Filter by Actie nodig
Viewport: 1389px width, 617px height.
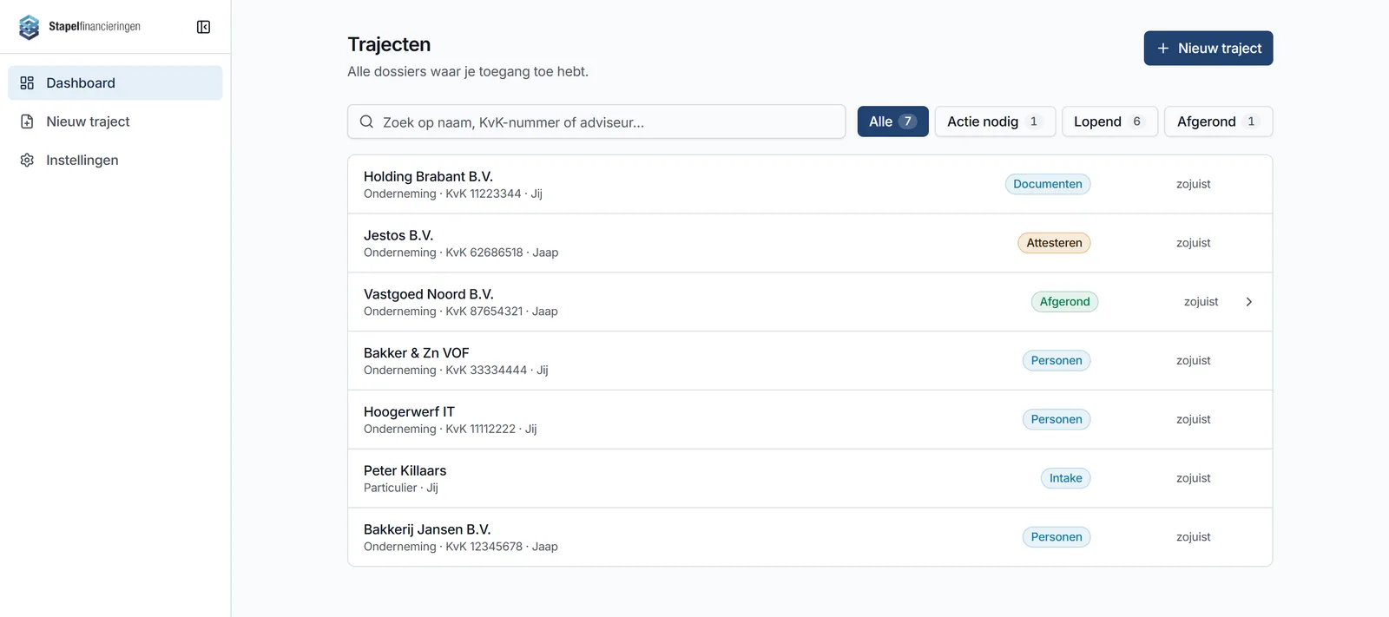[995, 121]
